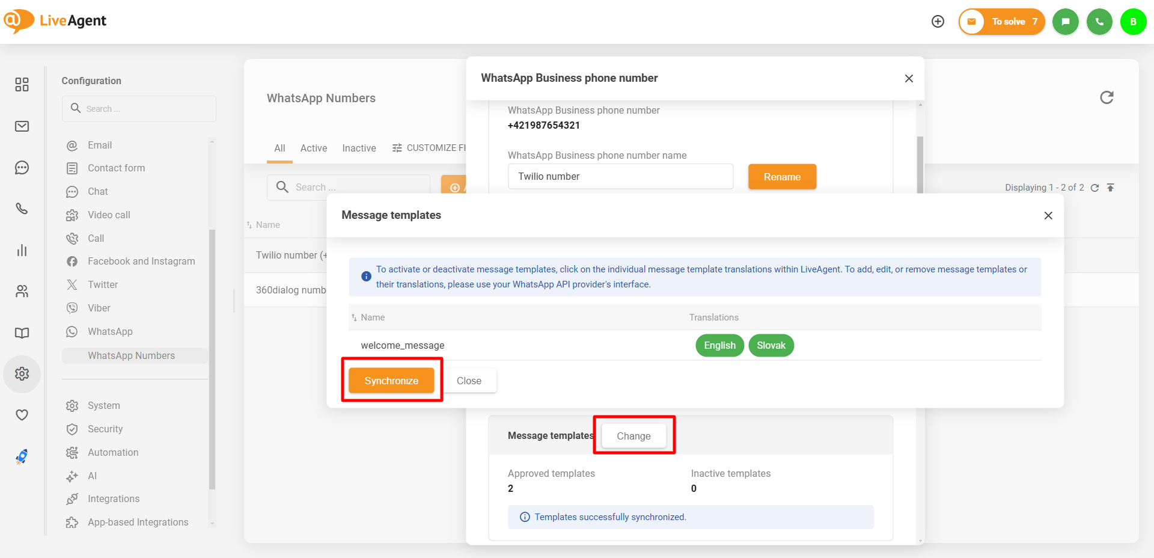Open the customers people icon in sidebar

point(22,292)
